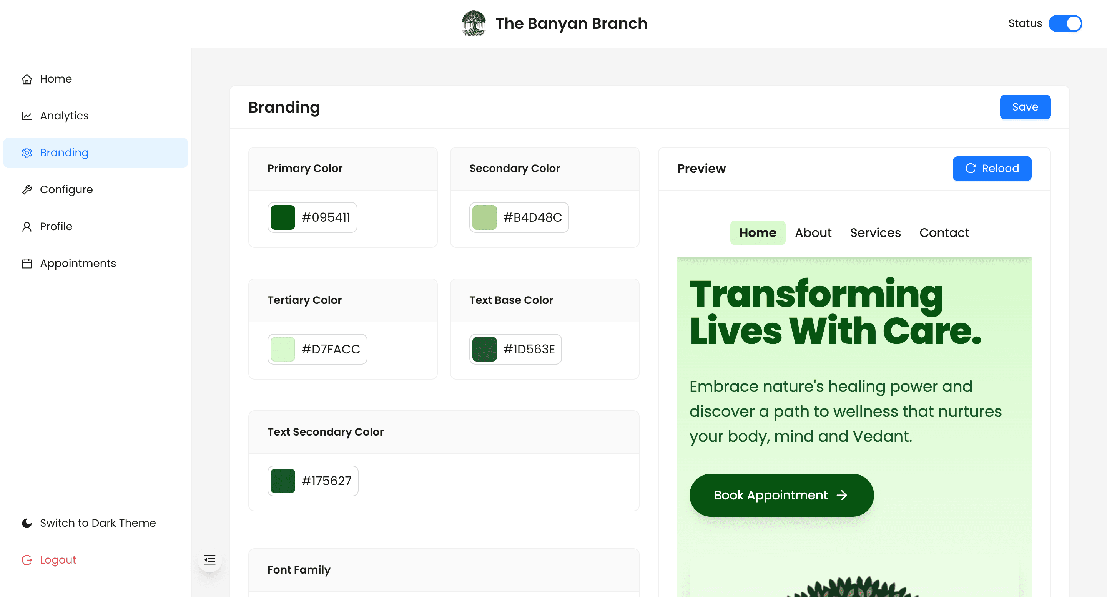The image size is (1107, 597).
Task: Open the Tertiary Color swatch
Action: click(283, 349)
